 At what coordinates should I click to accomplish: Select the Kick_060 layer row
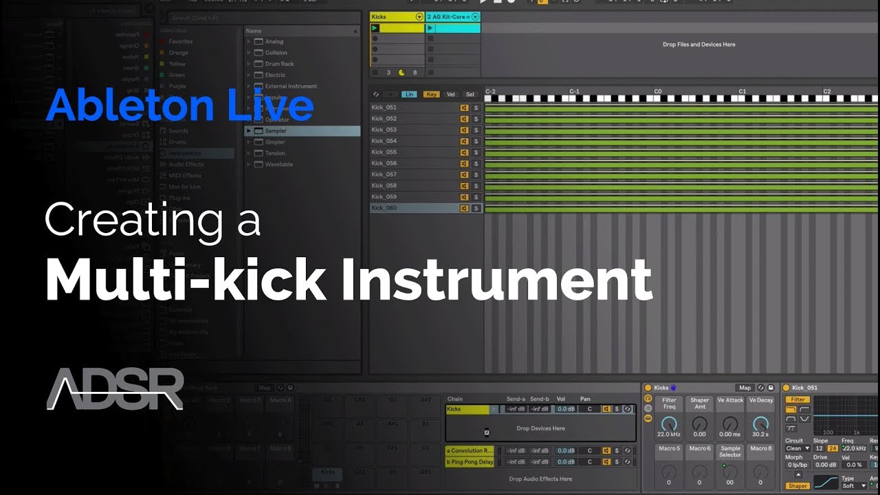click(426, 208)
